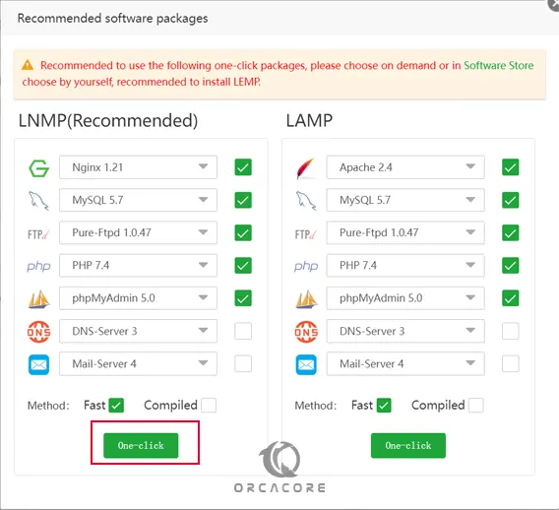The image size is (559, 510).
Task: Enable the DNS-Server 3 checkbox in LNMP
Action: pyautogui.click(x=243, y=331)
